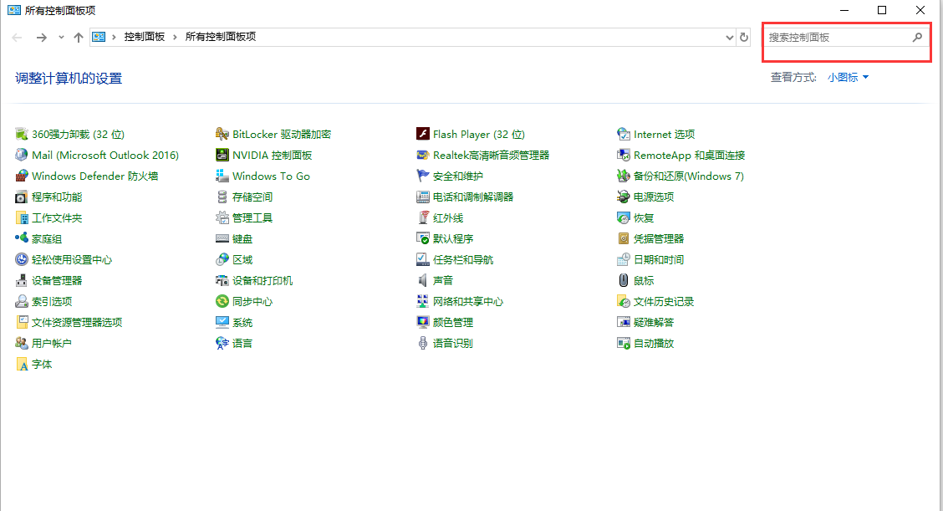Open the 默认程序 link
Viewport: 943px width, 511px height.
(x=453, y=239)
